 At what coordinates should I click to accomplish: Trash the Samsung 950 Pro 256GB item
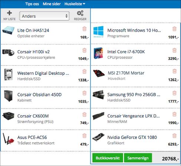pyautogui.click(x=174, y=93)
